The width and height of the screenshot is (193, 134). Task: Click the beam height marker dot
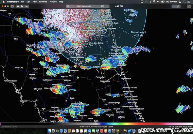[138, 40]
